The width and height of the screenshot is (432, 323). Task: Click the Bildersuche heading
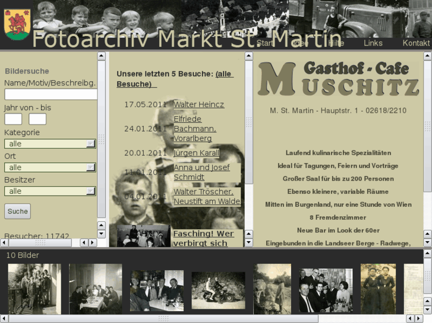click(x=27, y=71)
